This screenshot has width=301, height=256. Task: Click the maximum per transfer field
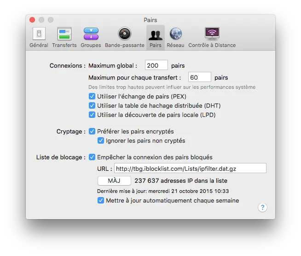click(x=199, y=77)
